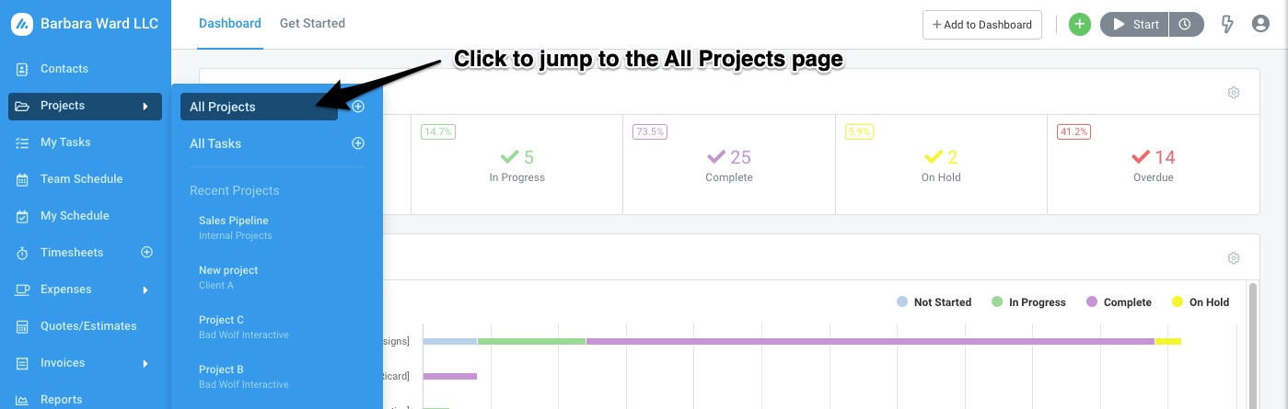This screenshot has height=409, width=1288.
Task: Click the plus icon next to All Projects
Action: (358, 107)
